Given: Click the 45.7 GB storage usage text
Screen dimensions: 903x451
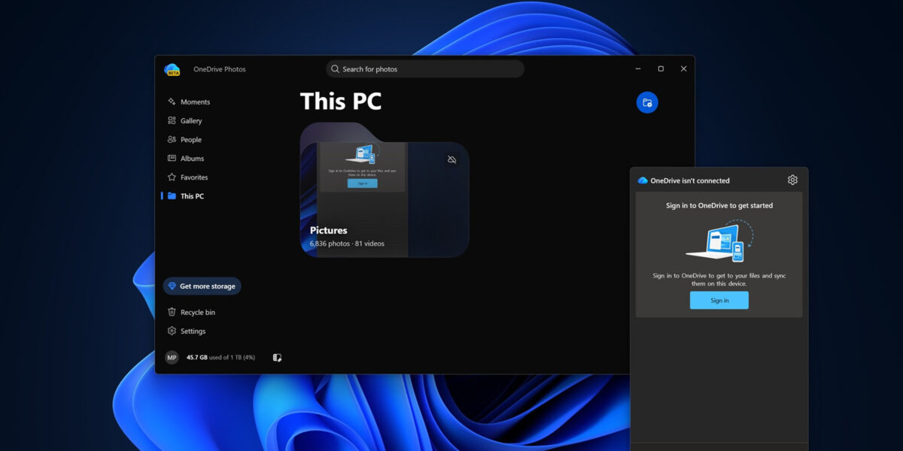Looking at the screenshot, I should 220,358.
